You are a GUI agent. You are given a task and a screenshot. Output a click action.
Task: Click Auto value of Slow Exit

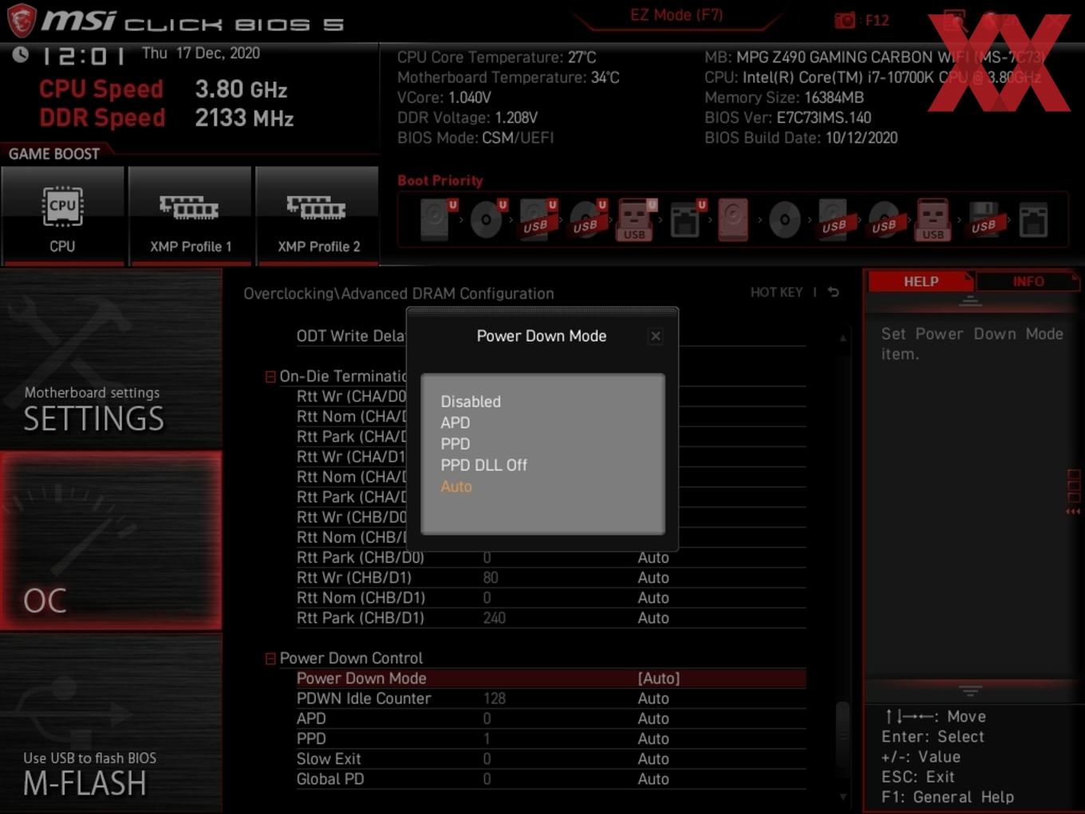tap(653, 759)
